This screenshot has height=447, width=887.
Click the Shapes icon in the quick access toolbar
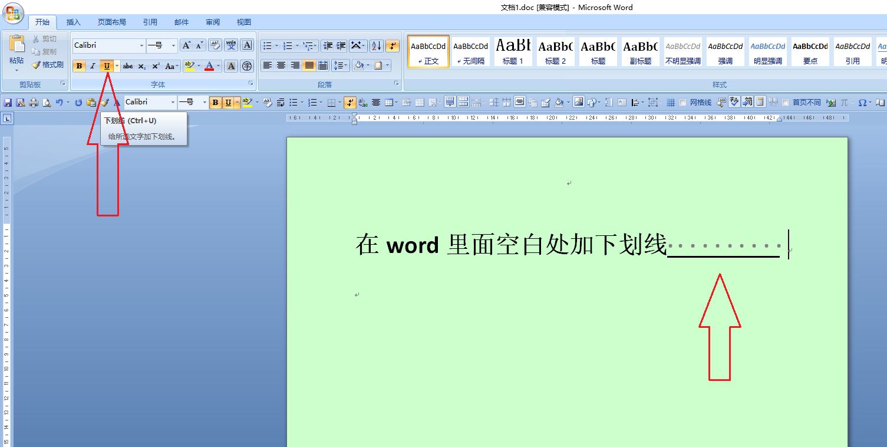(592, 102)
